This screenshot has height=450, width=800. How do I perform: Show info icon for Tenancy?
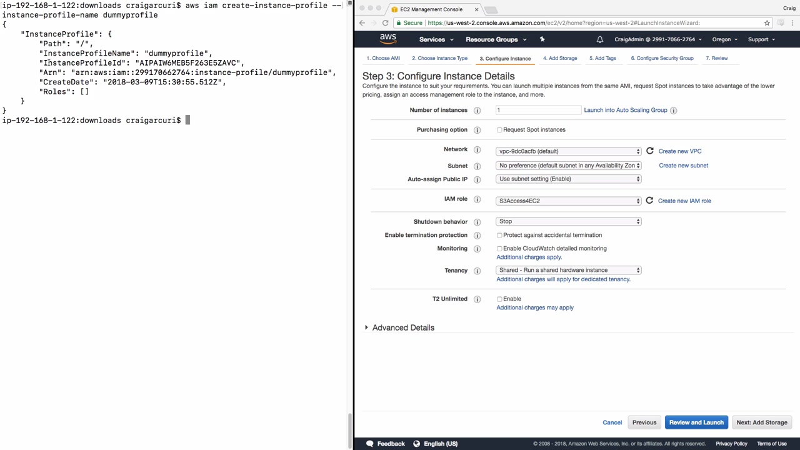click(x=477, y=271)
